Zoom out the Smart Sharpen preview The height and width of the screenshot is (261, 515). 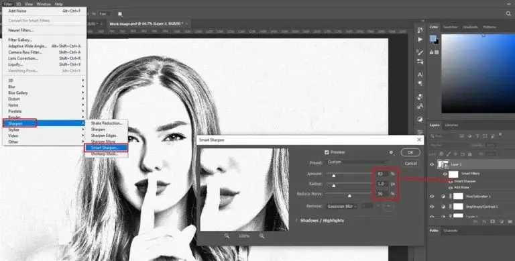tap(227, 236)
